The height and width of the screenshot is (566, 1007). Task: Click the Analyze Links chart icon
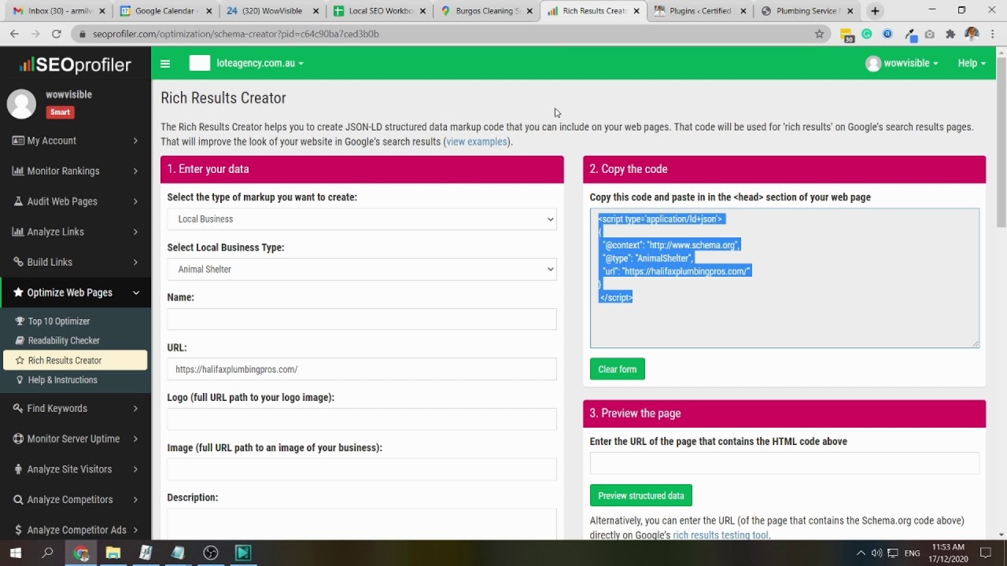[x=18, y=232]
